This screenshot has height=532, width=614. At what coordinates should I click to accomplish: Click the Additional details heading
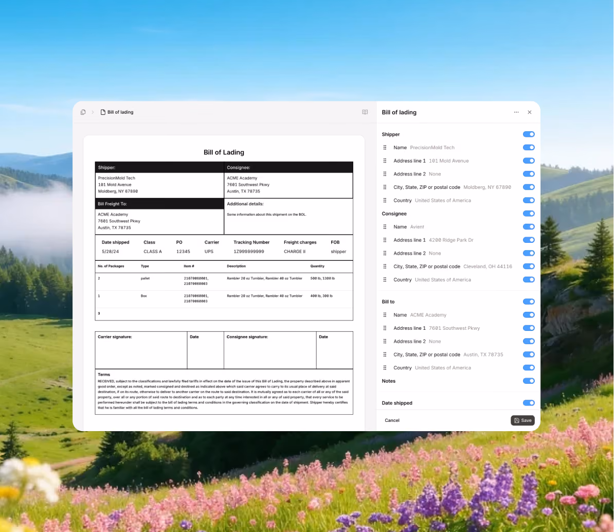click(245, 204)
